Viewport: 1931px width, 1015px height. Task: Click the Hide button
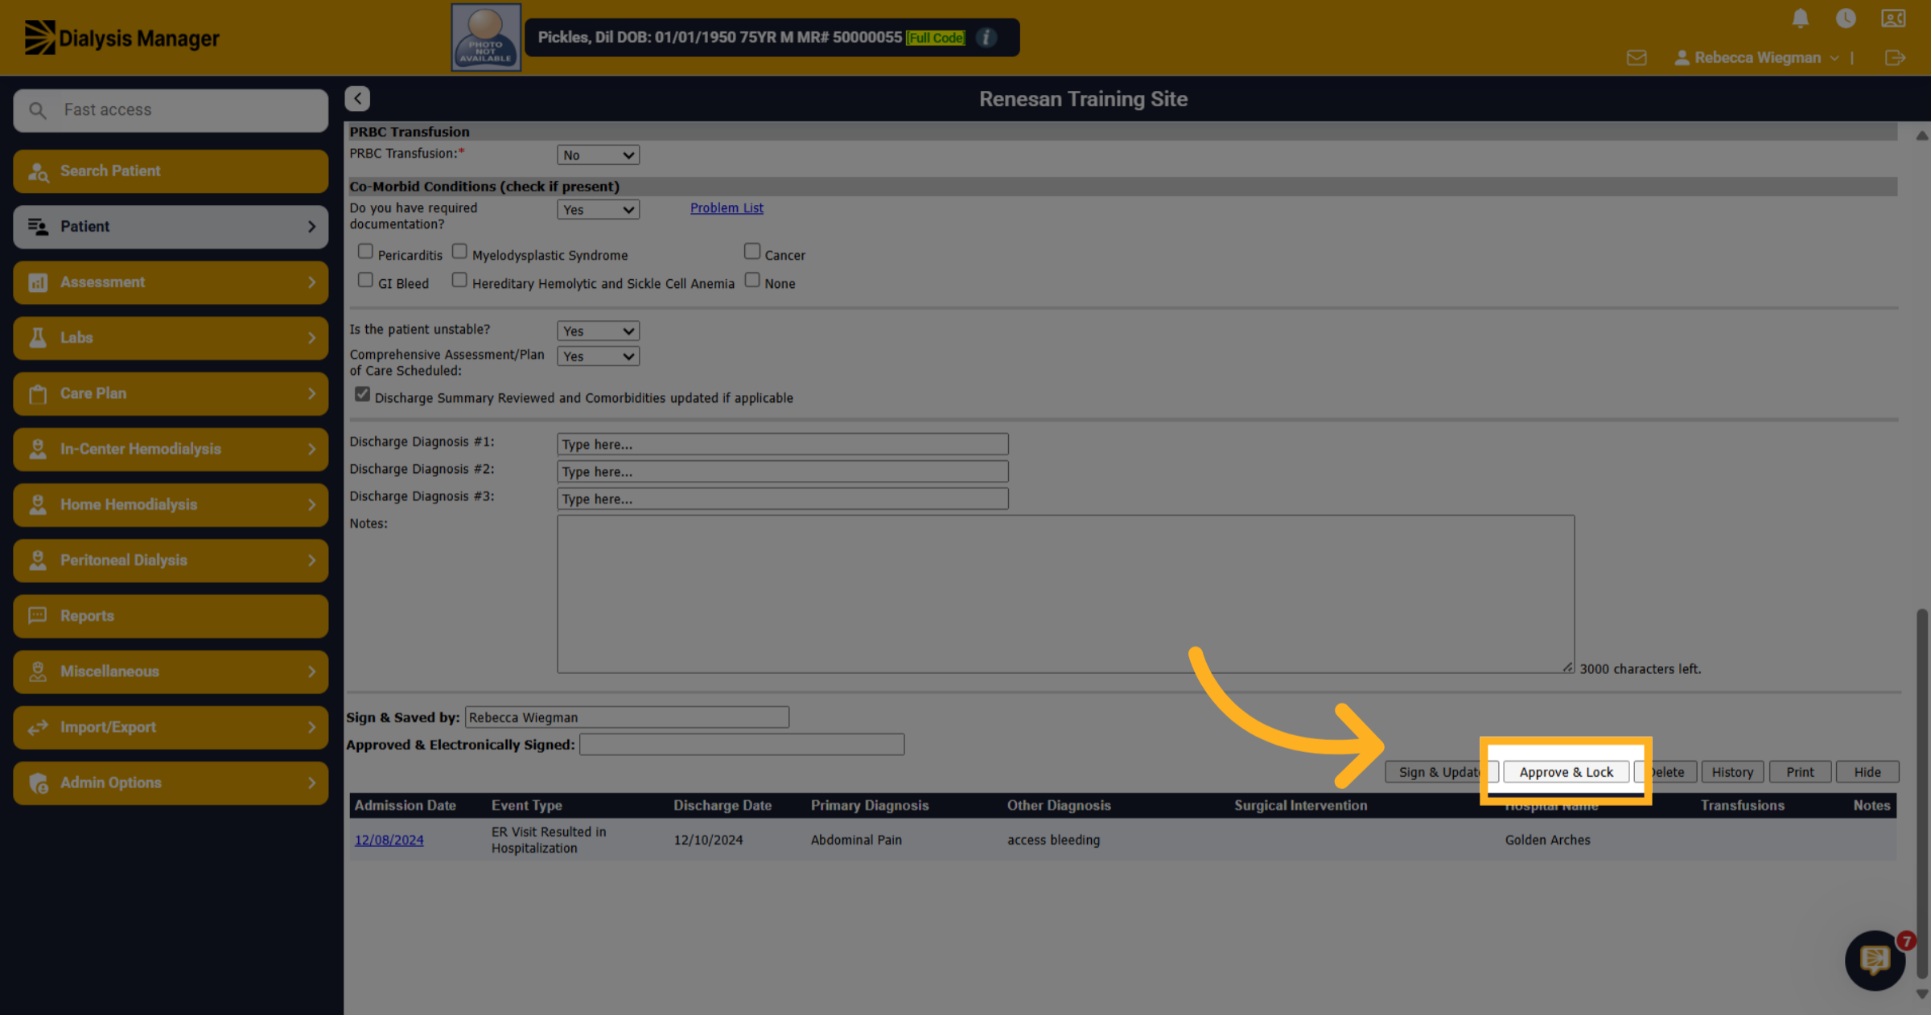1867,772
